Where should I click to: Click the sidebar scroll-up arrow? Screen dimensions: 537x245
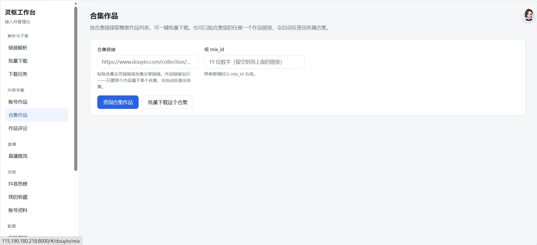pos(76,3)
